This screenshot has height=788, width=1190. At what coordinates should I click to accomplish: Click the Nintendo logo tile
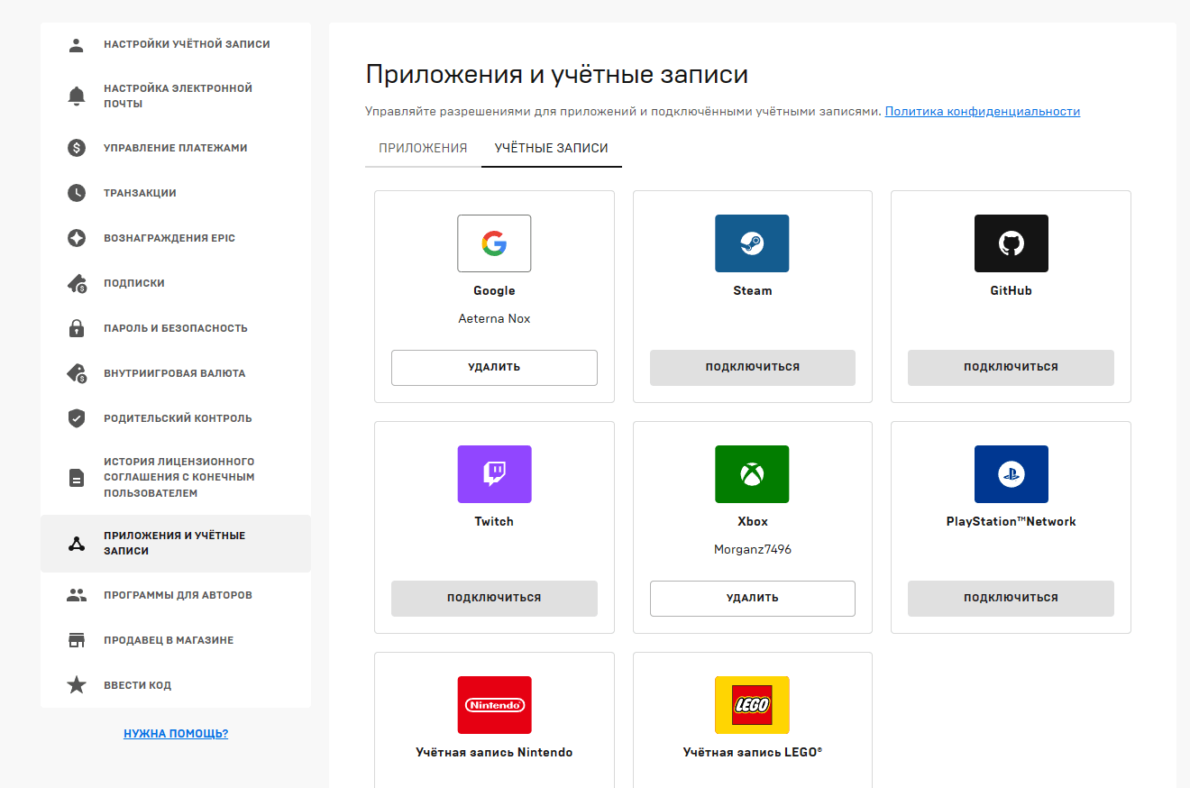coord(494,705)
